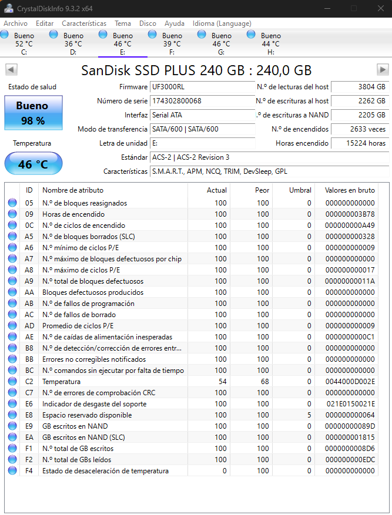
Task: Click the Firmware field UF3000RL
Action: click(x=202, y=87)
